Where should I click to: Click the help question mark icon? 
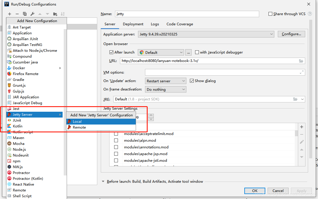(310, 14)
